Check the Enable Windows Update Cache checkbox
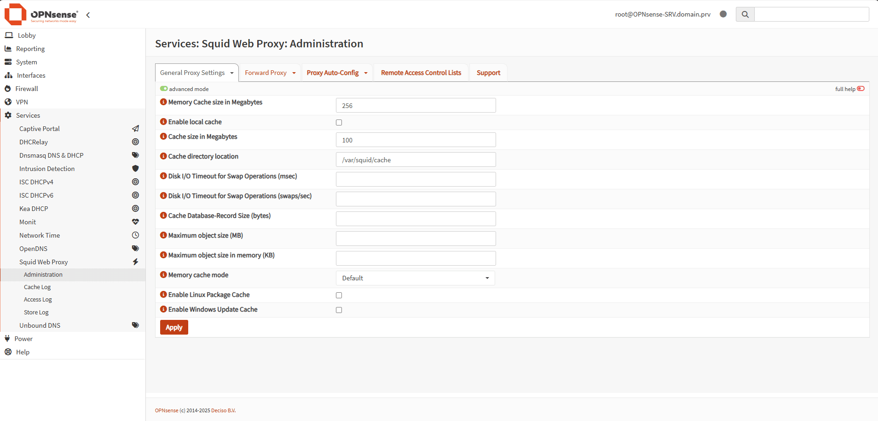The height and width of the screenshot is (421, 878). pyautogui.click(x=339, y=310)
